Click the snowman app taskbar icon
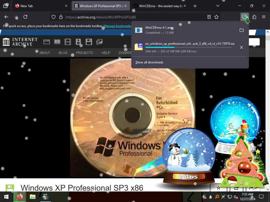The height and width of the screenshot is (202, 270). point(45,197)
